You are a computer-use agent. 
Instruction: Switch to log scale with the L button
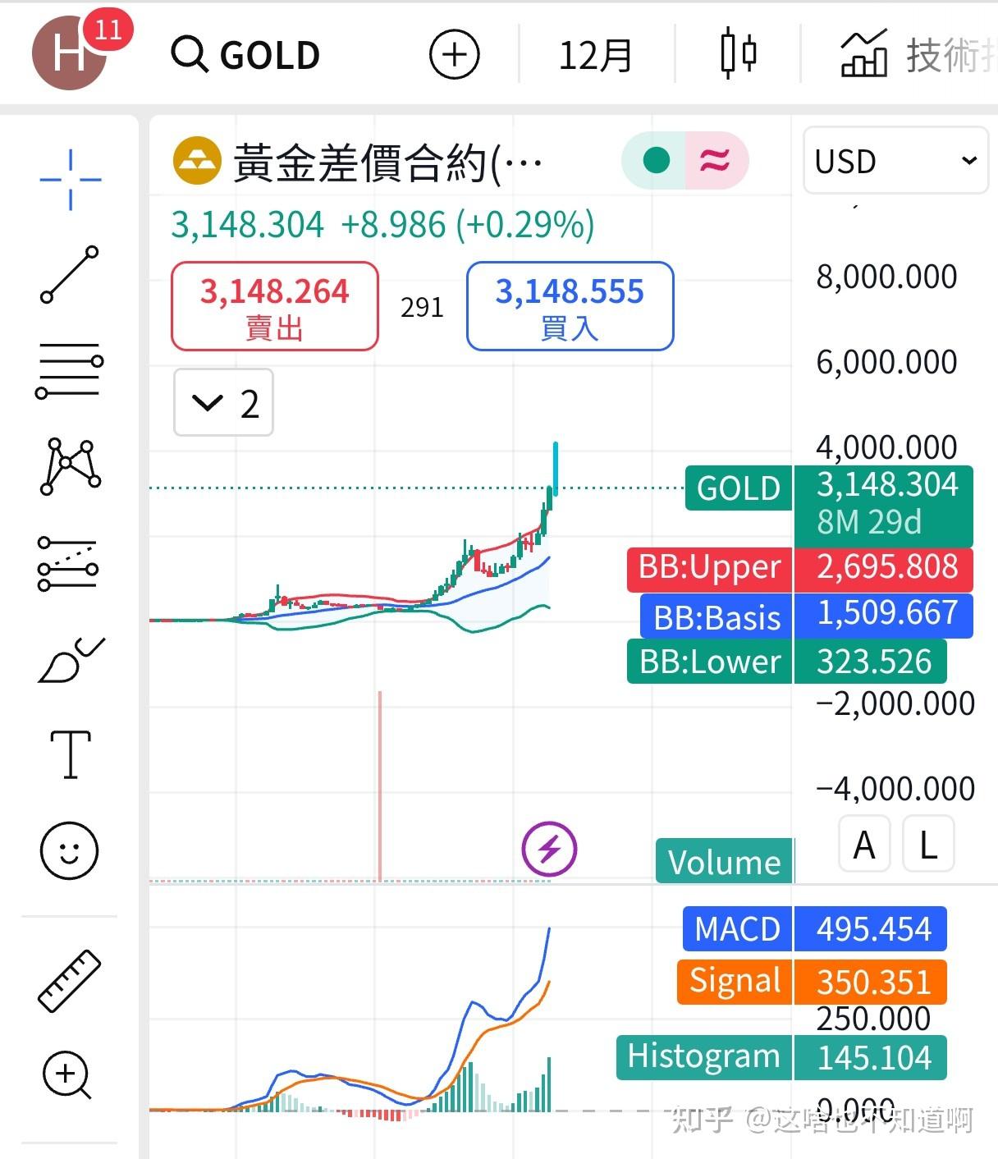pos(927,843)
